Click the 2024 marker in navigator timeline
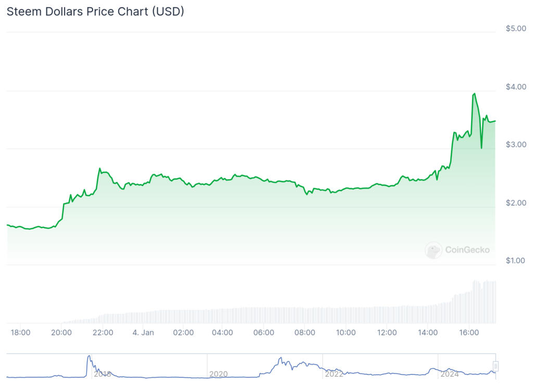The width and height of the screenshot is (533, 389). (x=449, y=374)
